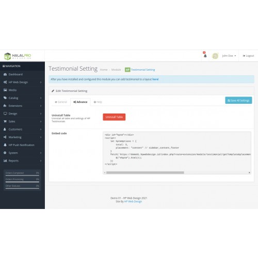Screen dimensions: 258x258
Task: Click the Sales cart icon
Action: [x=5, y=121]
